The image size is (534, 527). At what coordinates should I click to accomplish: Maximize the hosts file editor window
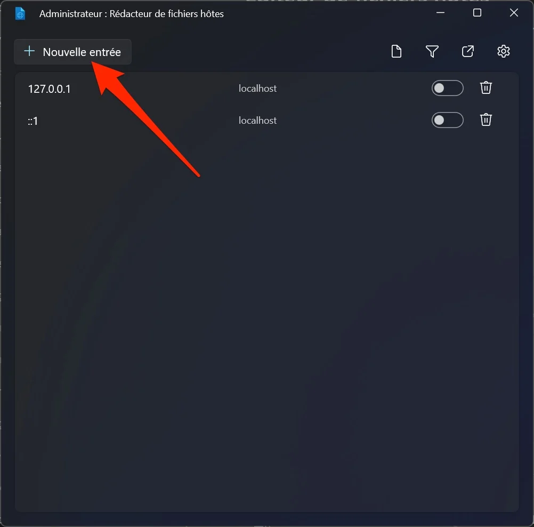477,13
